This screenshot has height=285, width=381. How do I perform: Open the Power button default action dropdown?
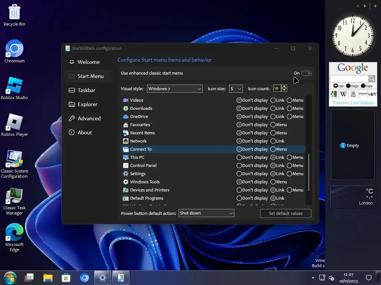click(206, 213)
